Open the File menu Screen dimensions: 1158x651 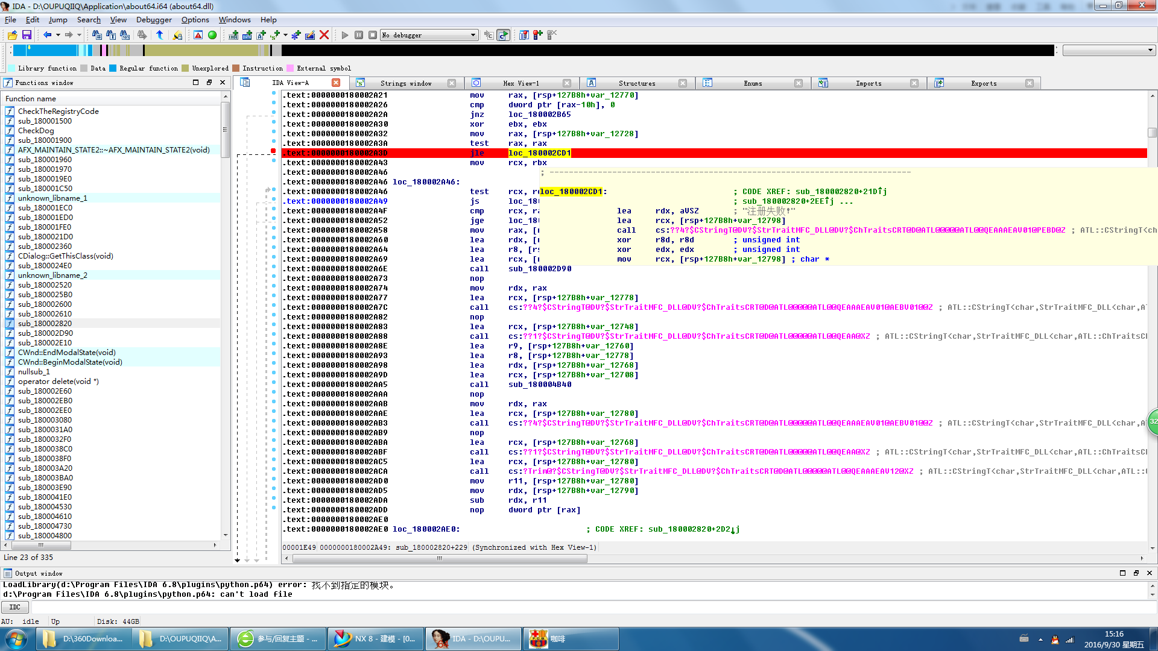tap(10, 20)
